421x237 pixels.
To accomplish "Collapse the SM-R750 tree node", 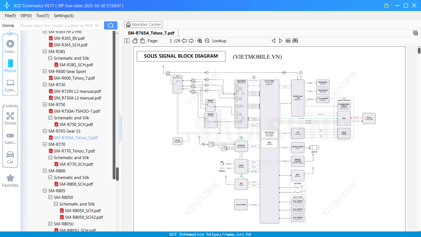I will click(x=45, y=104).
